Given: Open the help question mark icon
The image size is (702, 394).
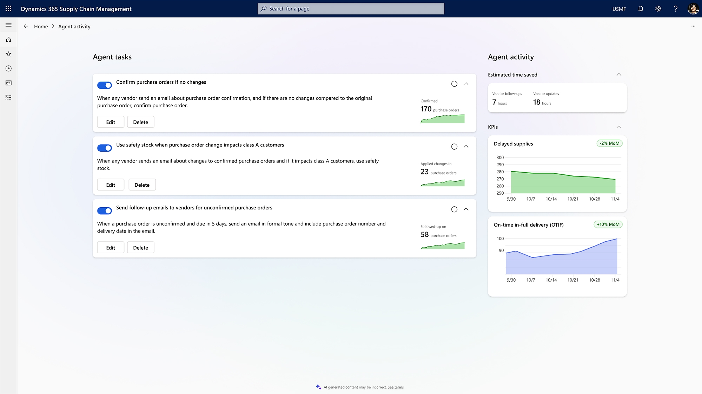Looking at the screenshot, I should 676,9.
